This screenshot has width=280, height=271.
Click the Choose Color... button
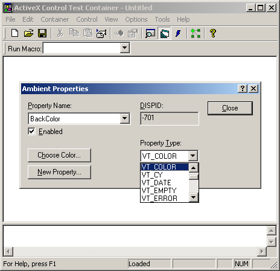pos(59,155)
